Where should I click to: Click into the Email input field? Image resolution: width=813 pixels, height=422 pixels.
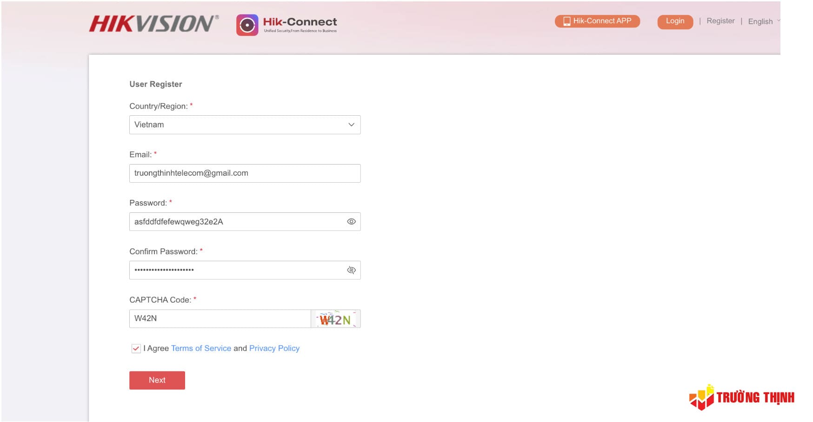click(x=245, y=173)
